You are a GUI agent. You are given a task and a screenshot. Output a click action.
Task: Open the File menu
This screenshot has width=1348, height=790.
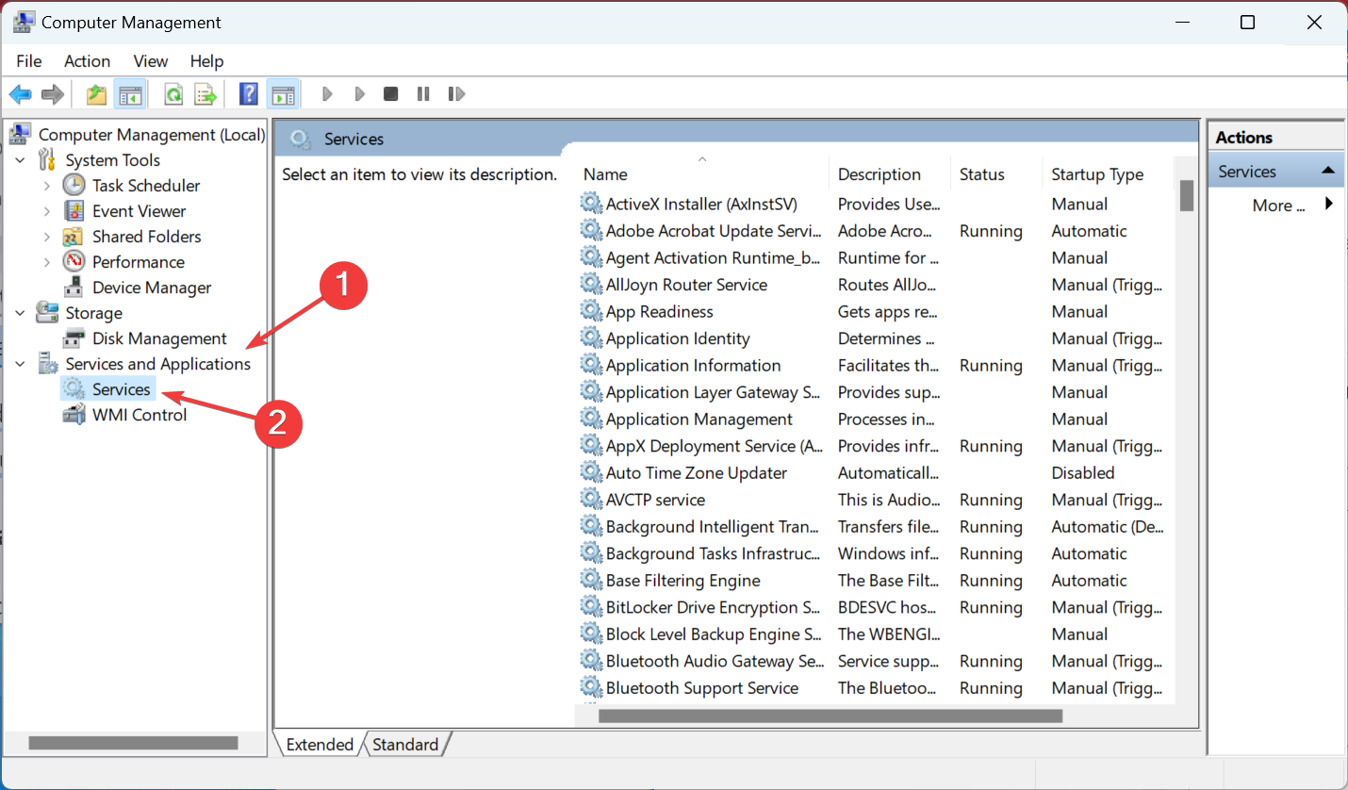tap(29, 60)
